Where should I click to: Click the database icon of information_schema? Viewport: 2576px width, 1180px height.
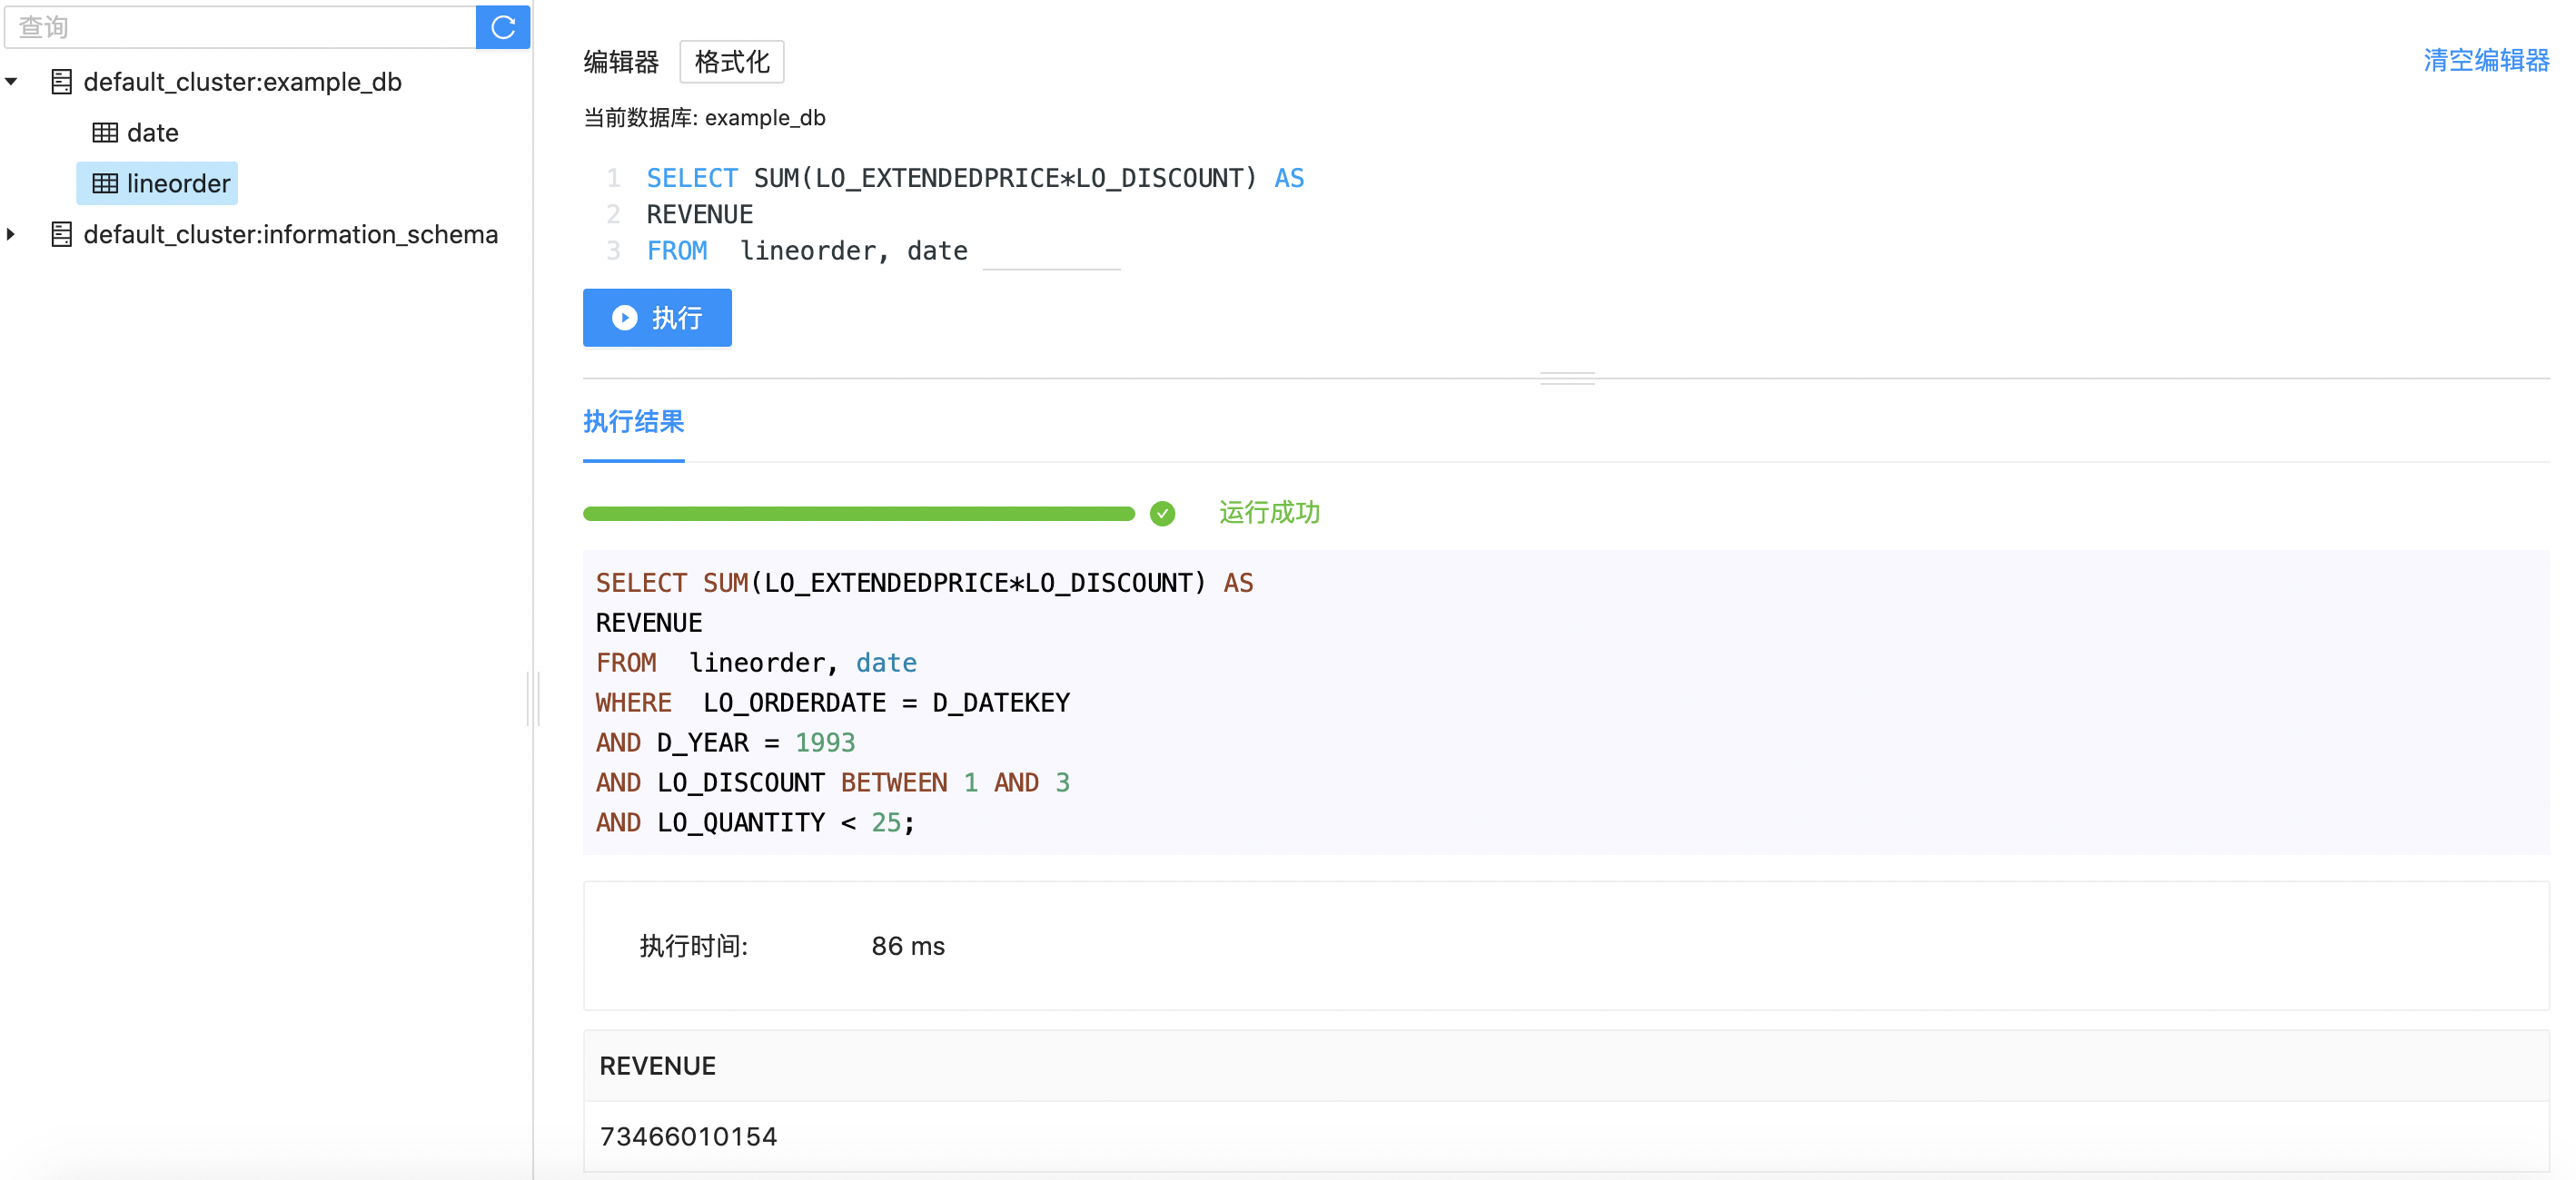click(62, 235)
